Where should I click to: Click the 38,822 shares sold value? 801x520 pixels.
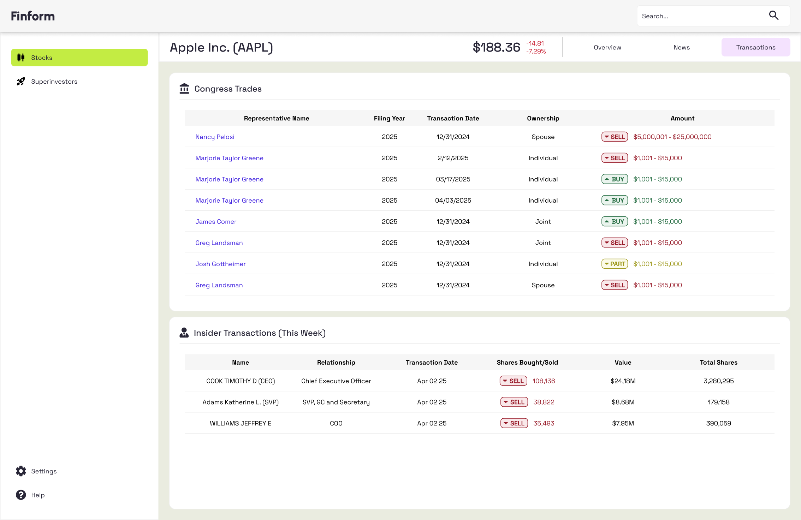(x=544, y=402)
